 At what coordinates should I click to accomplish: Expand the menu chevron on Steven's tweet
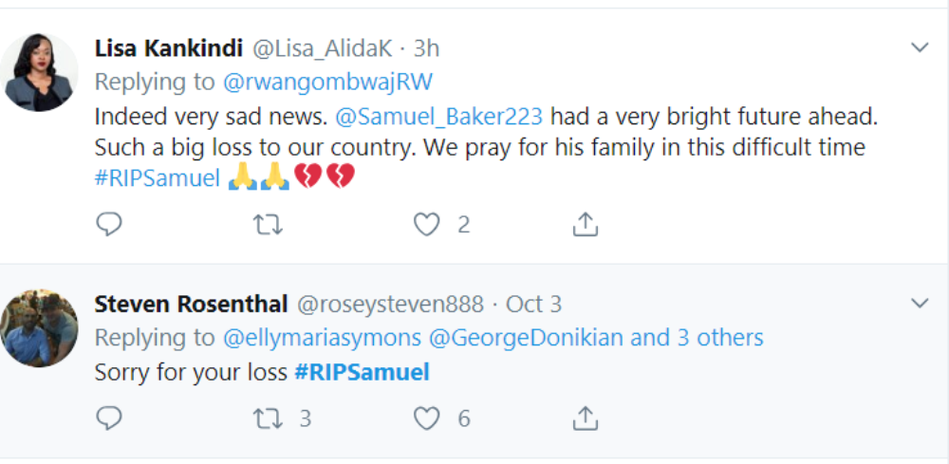[920, 304]
